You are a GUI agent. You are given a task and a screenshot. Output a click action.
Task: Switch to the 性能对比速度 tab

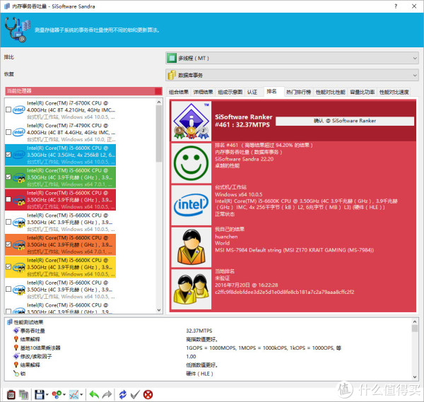point(394,92)
